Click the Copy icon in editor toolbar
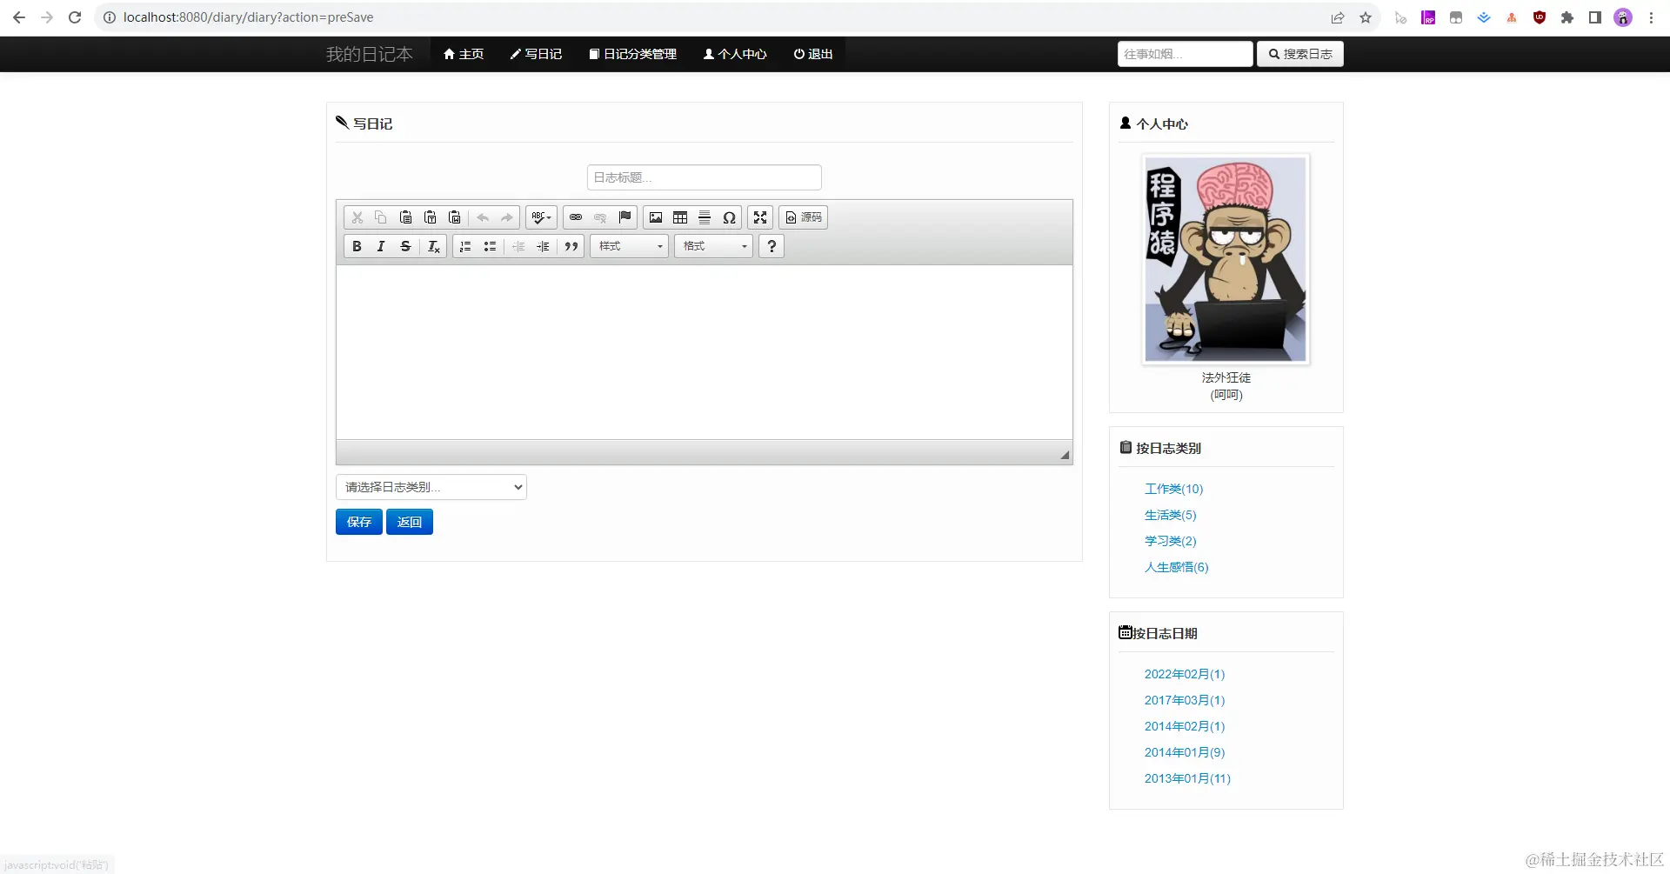This screenshot has width=1670, height=874. 381,217
